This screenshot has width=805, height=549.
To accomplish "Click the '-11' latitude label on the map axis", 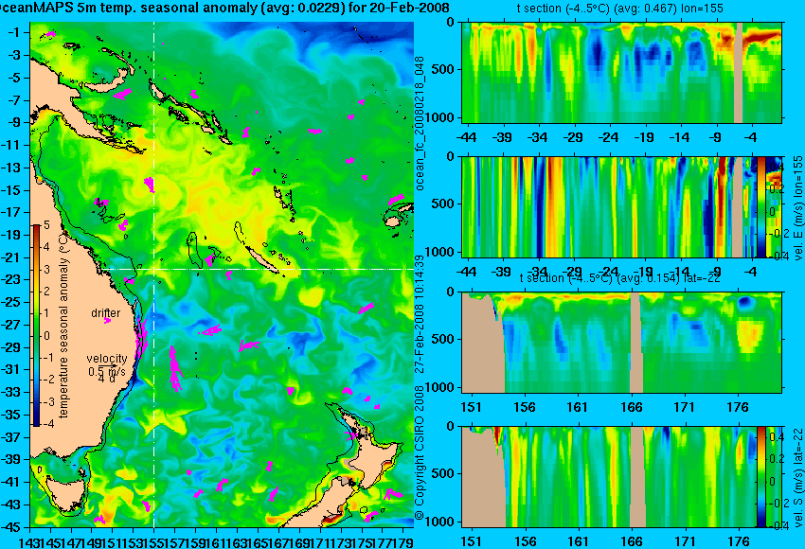I will point(11,145).
